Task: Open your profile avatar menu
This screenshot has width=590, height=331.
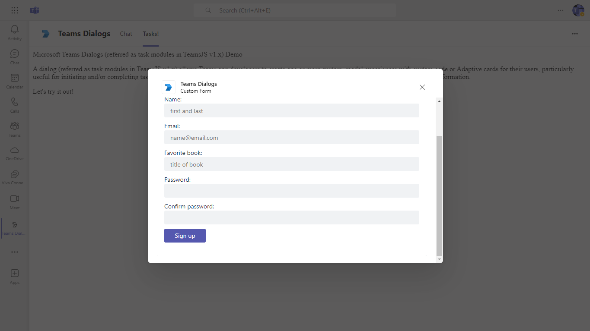Action: [x=578, y=10]
